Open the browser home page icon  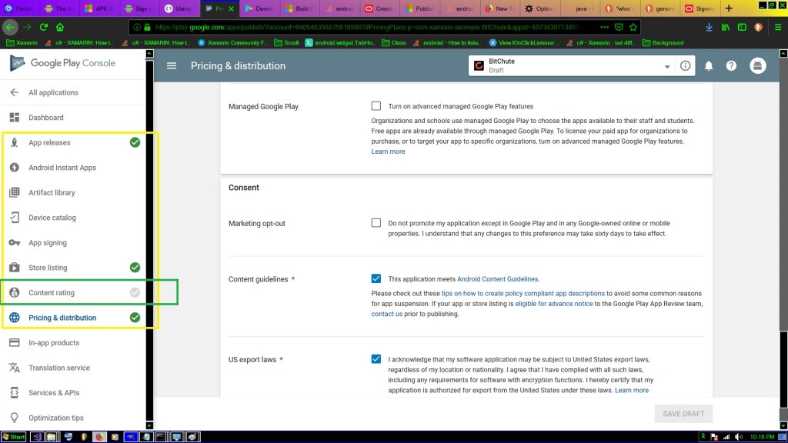60,26
